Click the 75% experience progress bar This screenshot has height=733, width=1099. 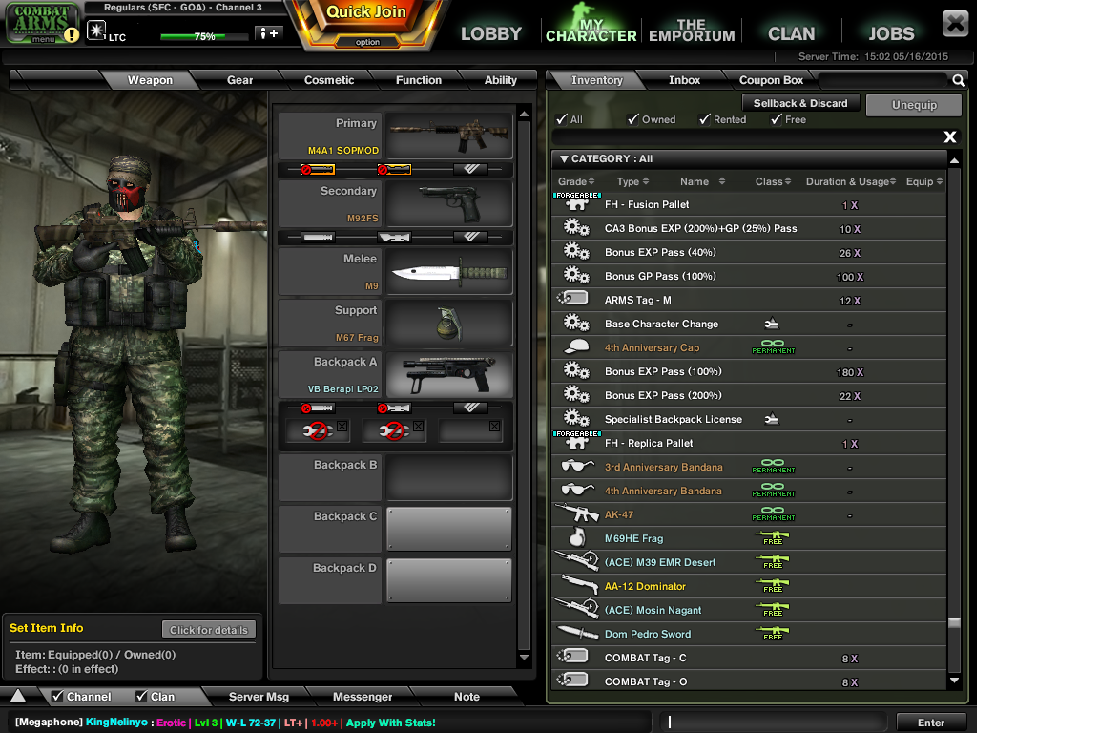coord(204,36)
